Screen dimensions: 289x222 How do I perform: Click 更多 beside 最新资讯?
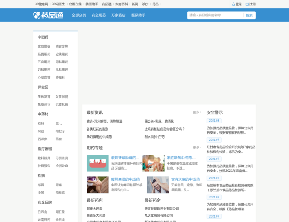click(197, 112)
